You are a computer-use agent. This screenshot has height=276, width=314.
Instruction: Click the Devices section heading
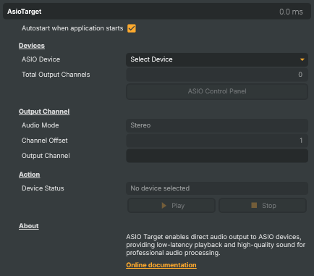coord(32,46)
